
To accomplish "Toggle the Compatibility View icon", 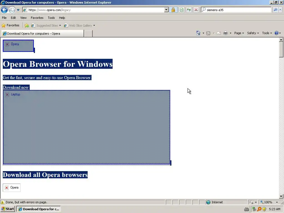I will [181, 10].
